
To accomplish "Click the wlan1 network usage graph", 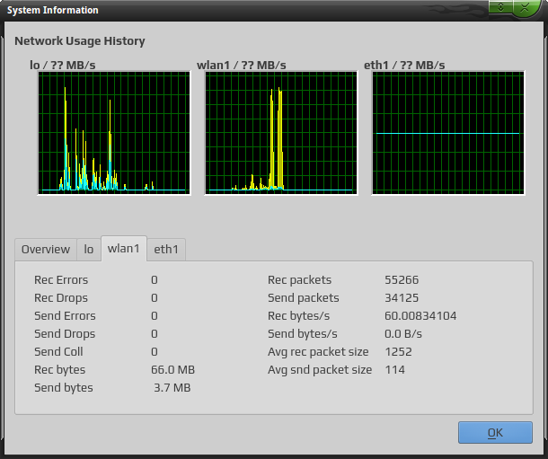I will coord(281,133).
